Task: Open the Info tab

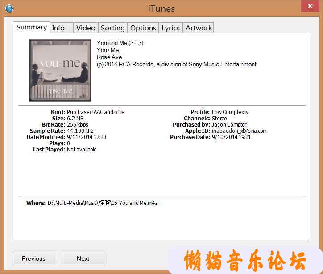Action: pyautogui.click(x=62, y=28)
